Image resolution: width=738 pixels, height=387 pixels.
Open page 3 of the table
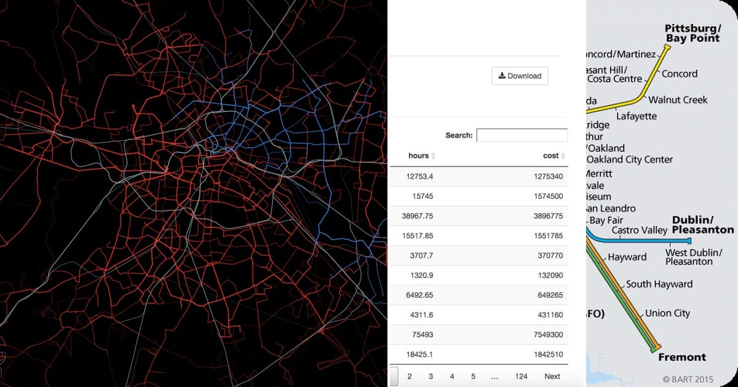430,376
